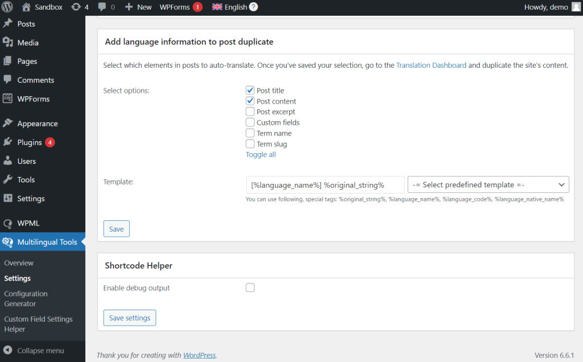
Task: Open Configuration Generator submenu item
Action: coord(26,299)
